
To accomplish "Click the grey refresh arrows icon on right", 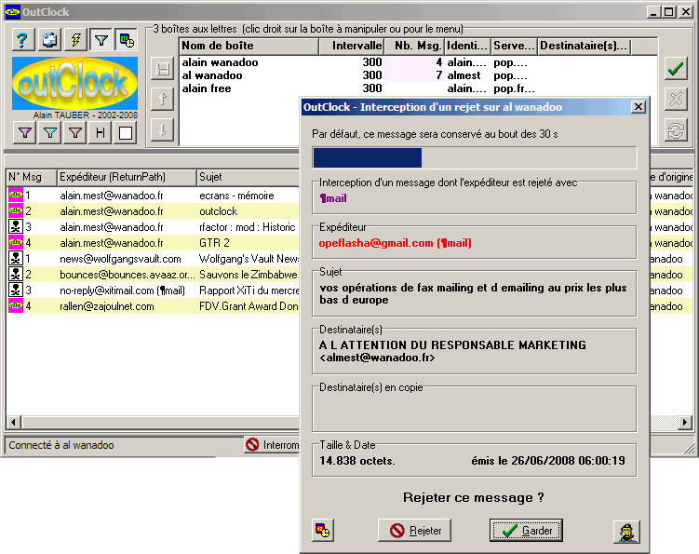I will coord(676,129).
